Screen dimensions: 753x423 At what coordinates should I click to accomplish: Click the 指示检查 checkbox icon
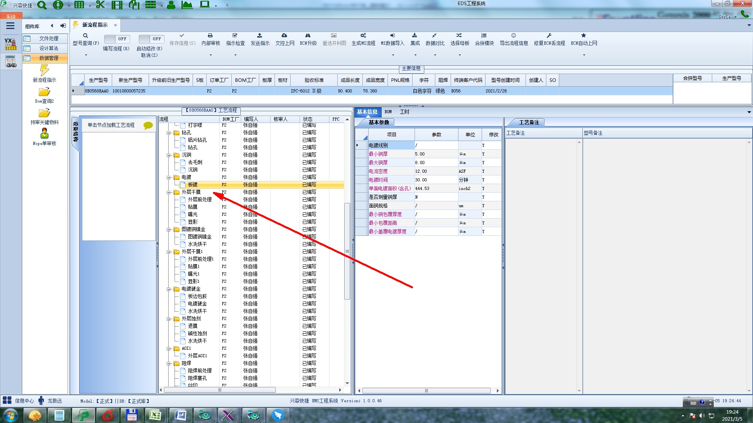(x=235, y=36)
